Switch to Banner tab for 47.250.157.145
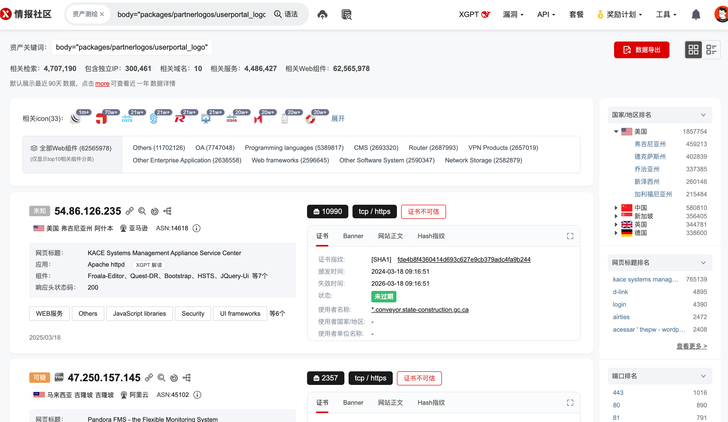This screenshot has width=728, height=422. pyautogui.click(x=353, y=403)
